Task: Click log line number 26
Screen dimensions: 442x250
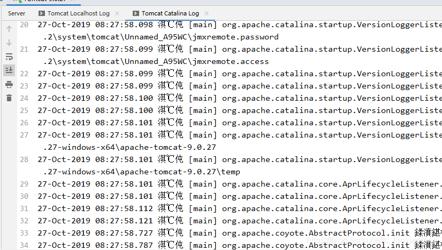Action: click(x=24, y=123)
